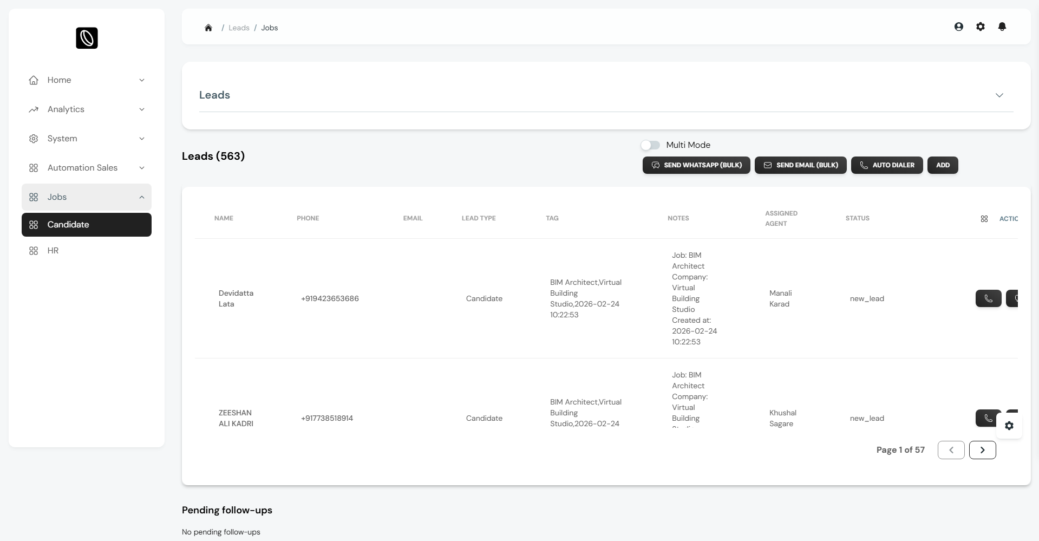This screenshot has width=1039, height=541.
Task: Expand the System menu chevron
Action: click(x=142, y=139)
